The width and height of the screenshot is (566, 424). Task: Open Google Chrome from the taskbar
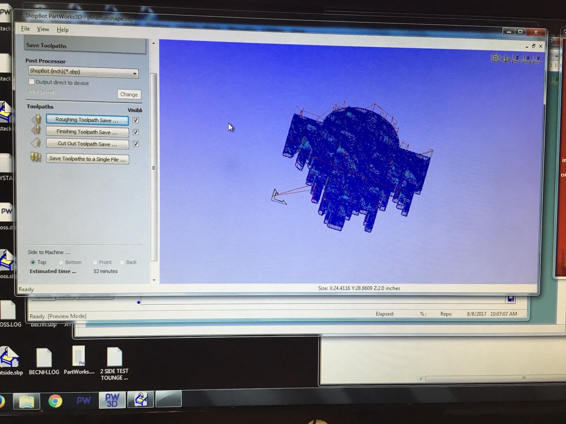(55, 401)
